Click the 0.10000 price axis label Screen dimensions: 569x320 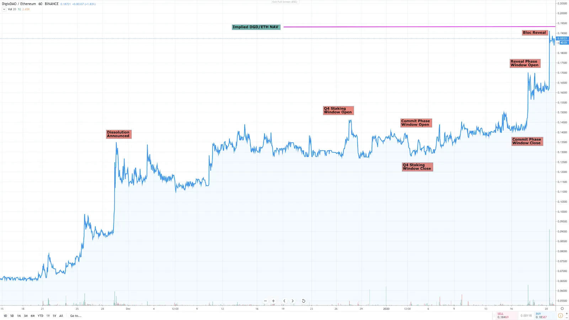(x=562, y=212)
